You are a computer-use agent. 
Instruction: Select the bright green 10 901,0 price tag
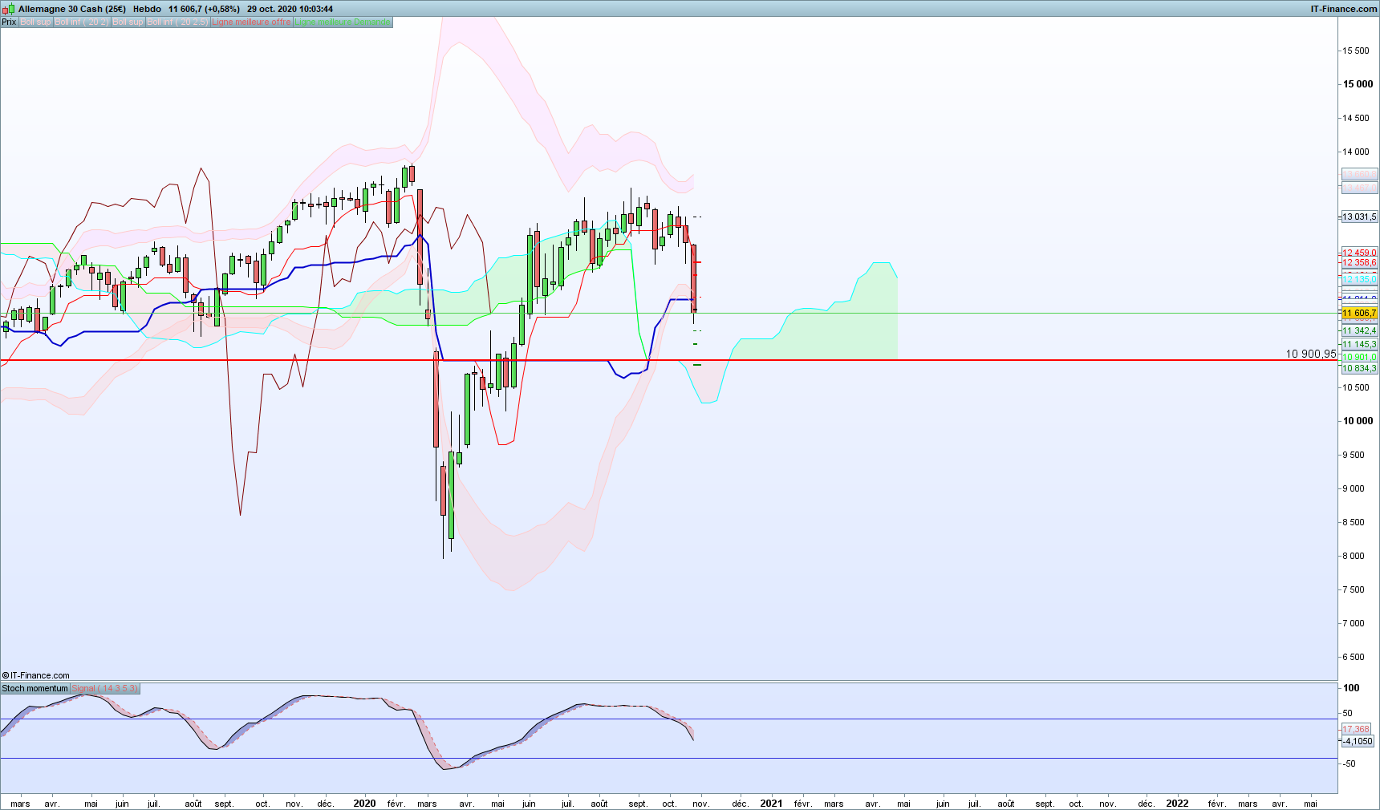point(1359,357)
